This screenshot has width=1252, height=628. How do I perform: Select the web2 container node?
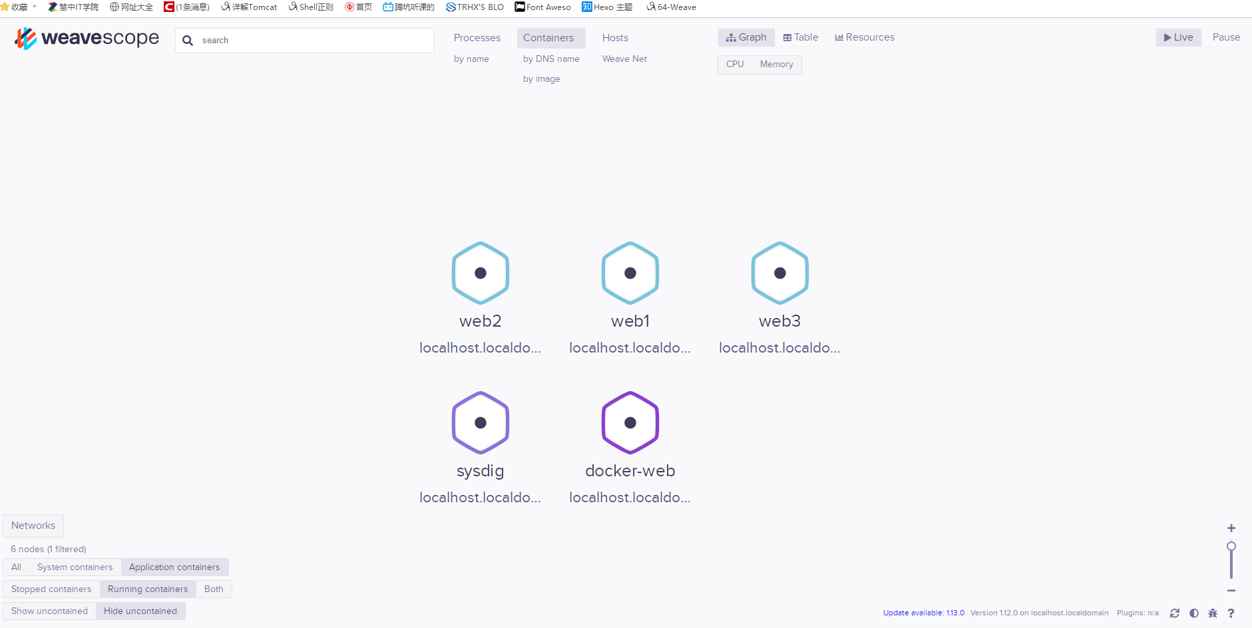coord(481,273)
